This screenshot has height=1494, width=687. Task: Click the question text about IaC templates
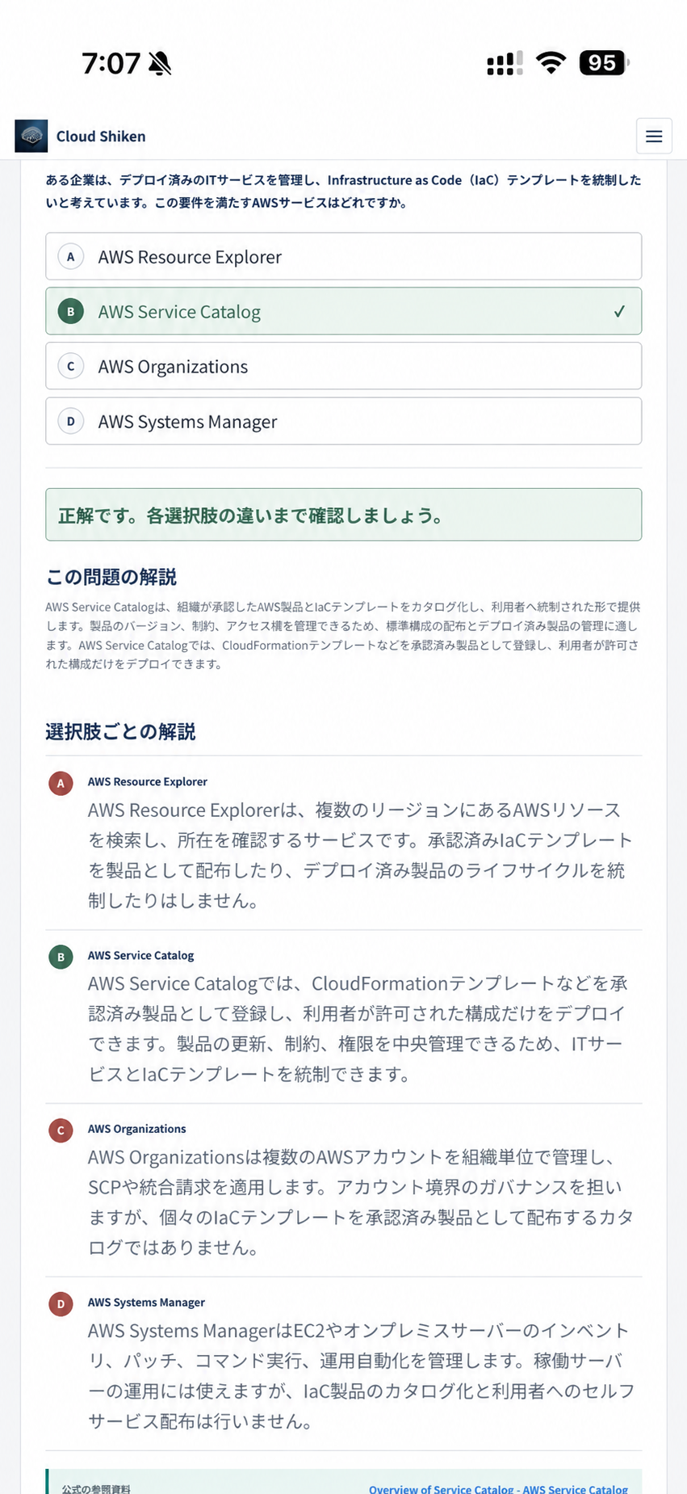click(x=343, y=191)
